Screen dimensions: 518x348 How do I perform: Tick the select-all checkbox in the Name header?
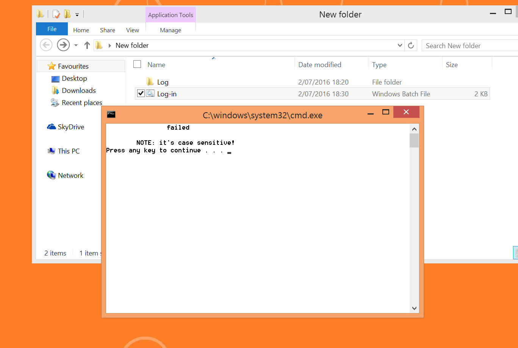[x=137, y=64]
